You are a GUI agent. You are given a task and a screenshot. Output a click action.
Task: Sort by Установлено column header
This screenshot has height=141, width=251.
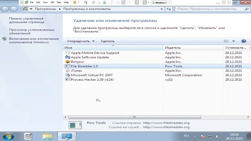tap(235, 48)
